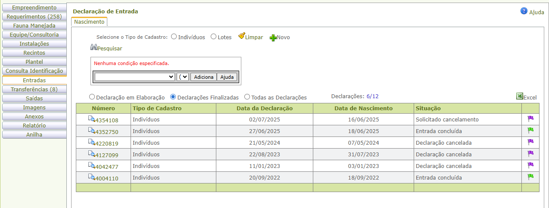Select the Indivíduos radio button
The image size is (549, 208).
[174, 37]
